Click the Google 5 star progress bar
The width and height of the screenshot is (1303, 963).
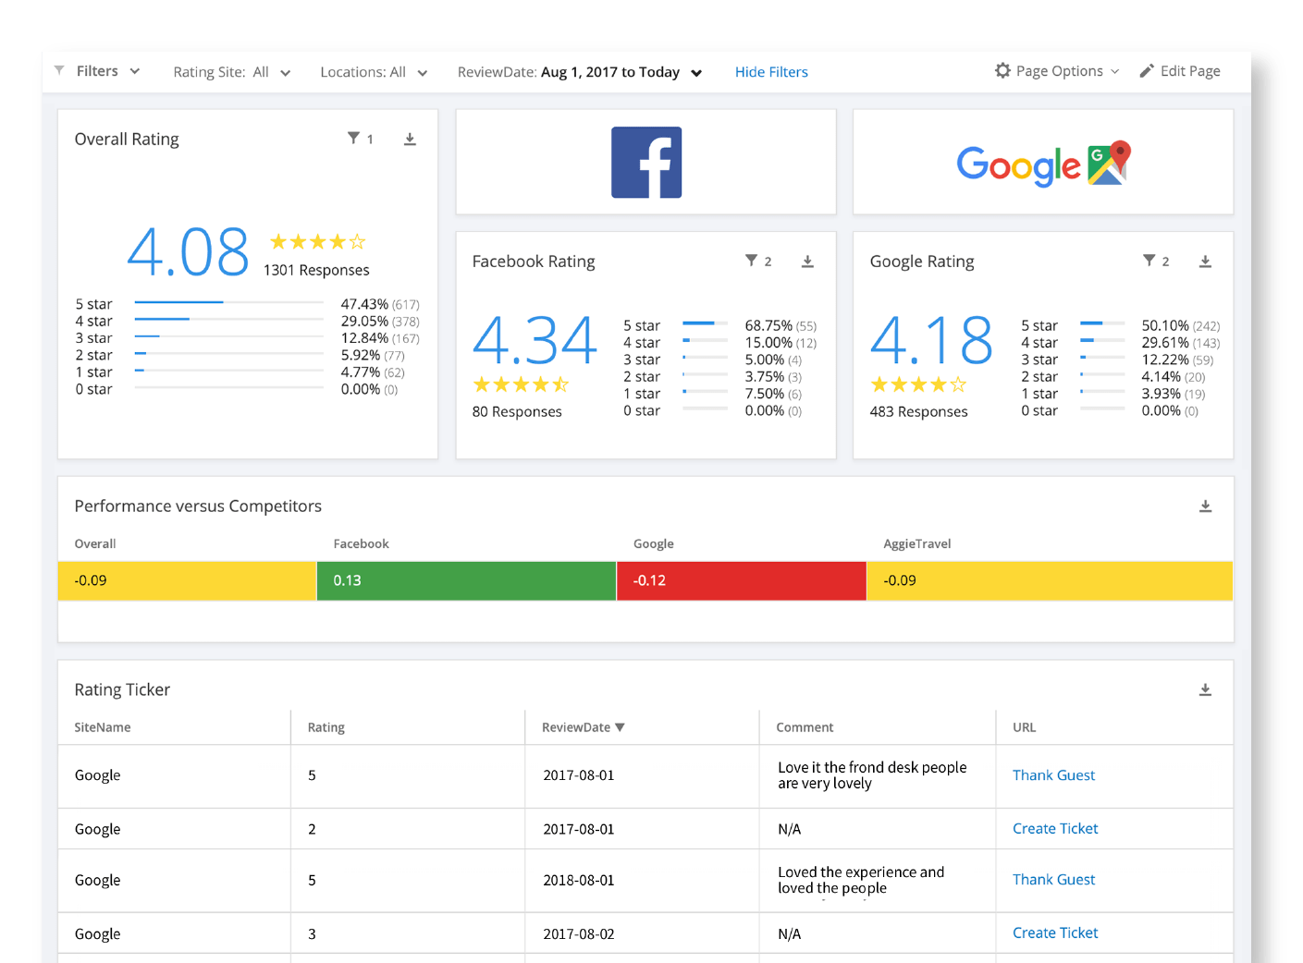point(1102,323)
